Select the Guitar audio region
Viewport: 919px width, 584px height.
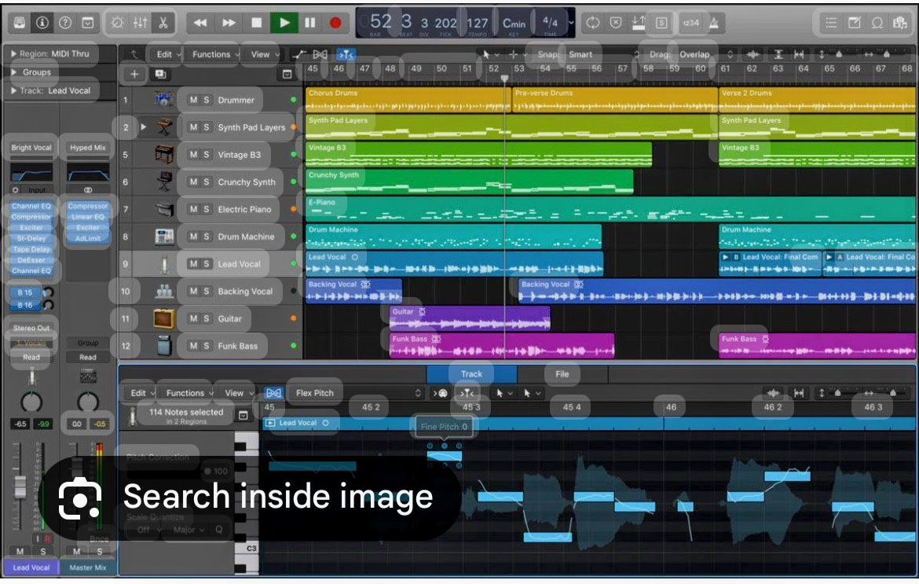click(x=470, y=319)
